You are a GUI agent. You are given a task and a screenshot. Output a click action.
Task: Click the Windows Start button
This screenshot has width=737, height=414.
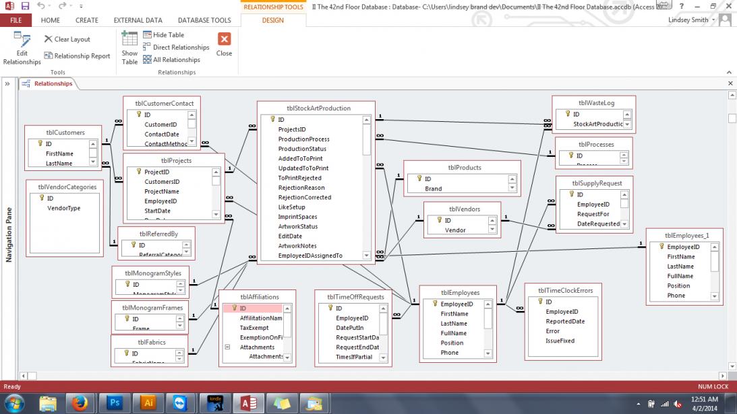[x=14, y=403]
